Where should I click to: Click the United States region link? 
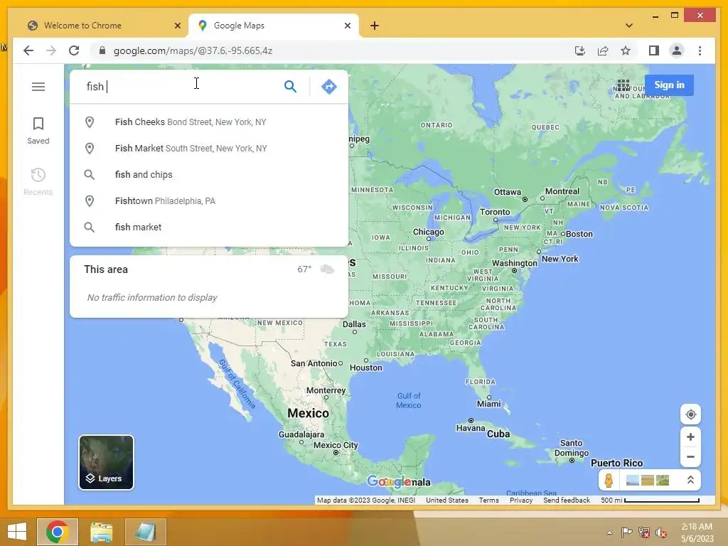coord(447,500)
